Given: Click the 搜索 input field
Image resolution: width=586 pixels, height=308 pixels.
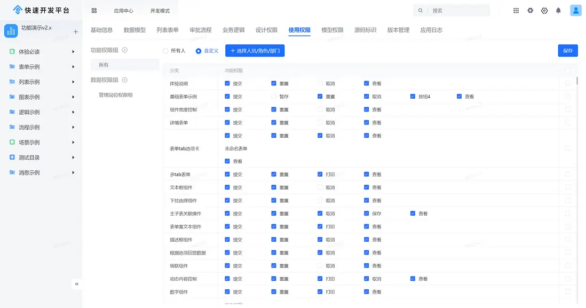Looking at the screenshot, I should (x=456, y=11).
